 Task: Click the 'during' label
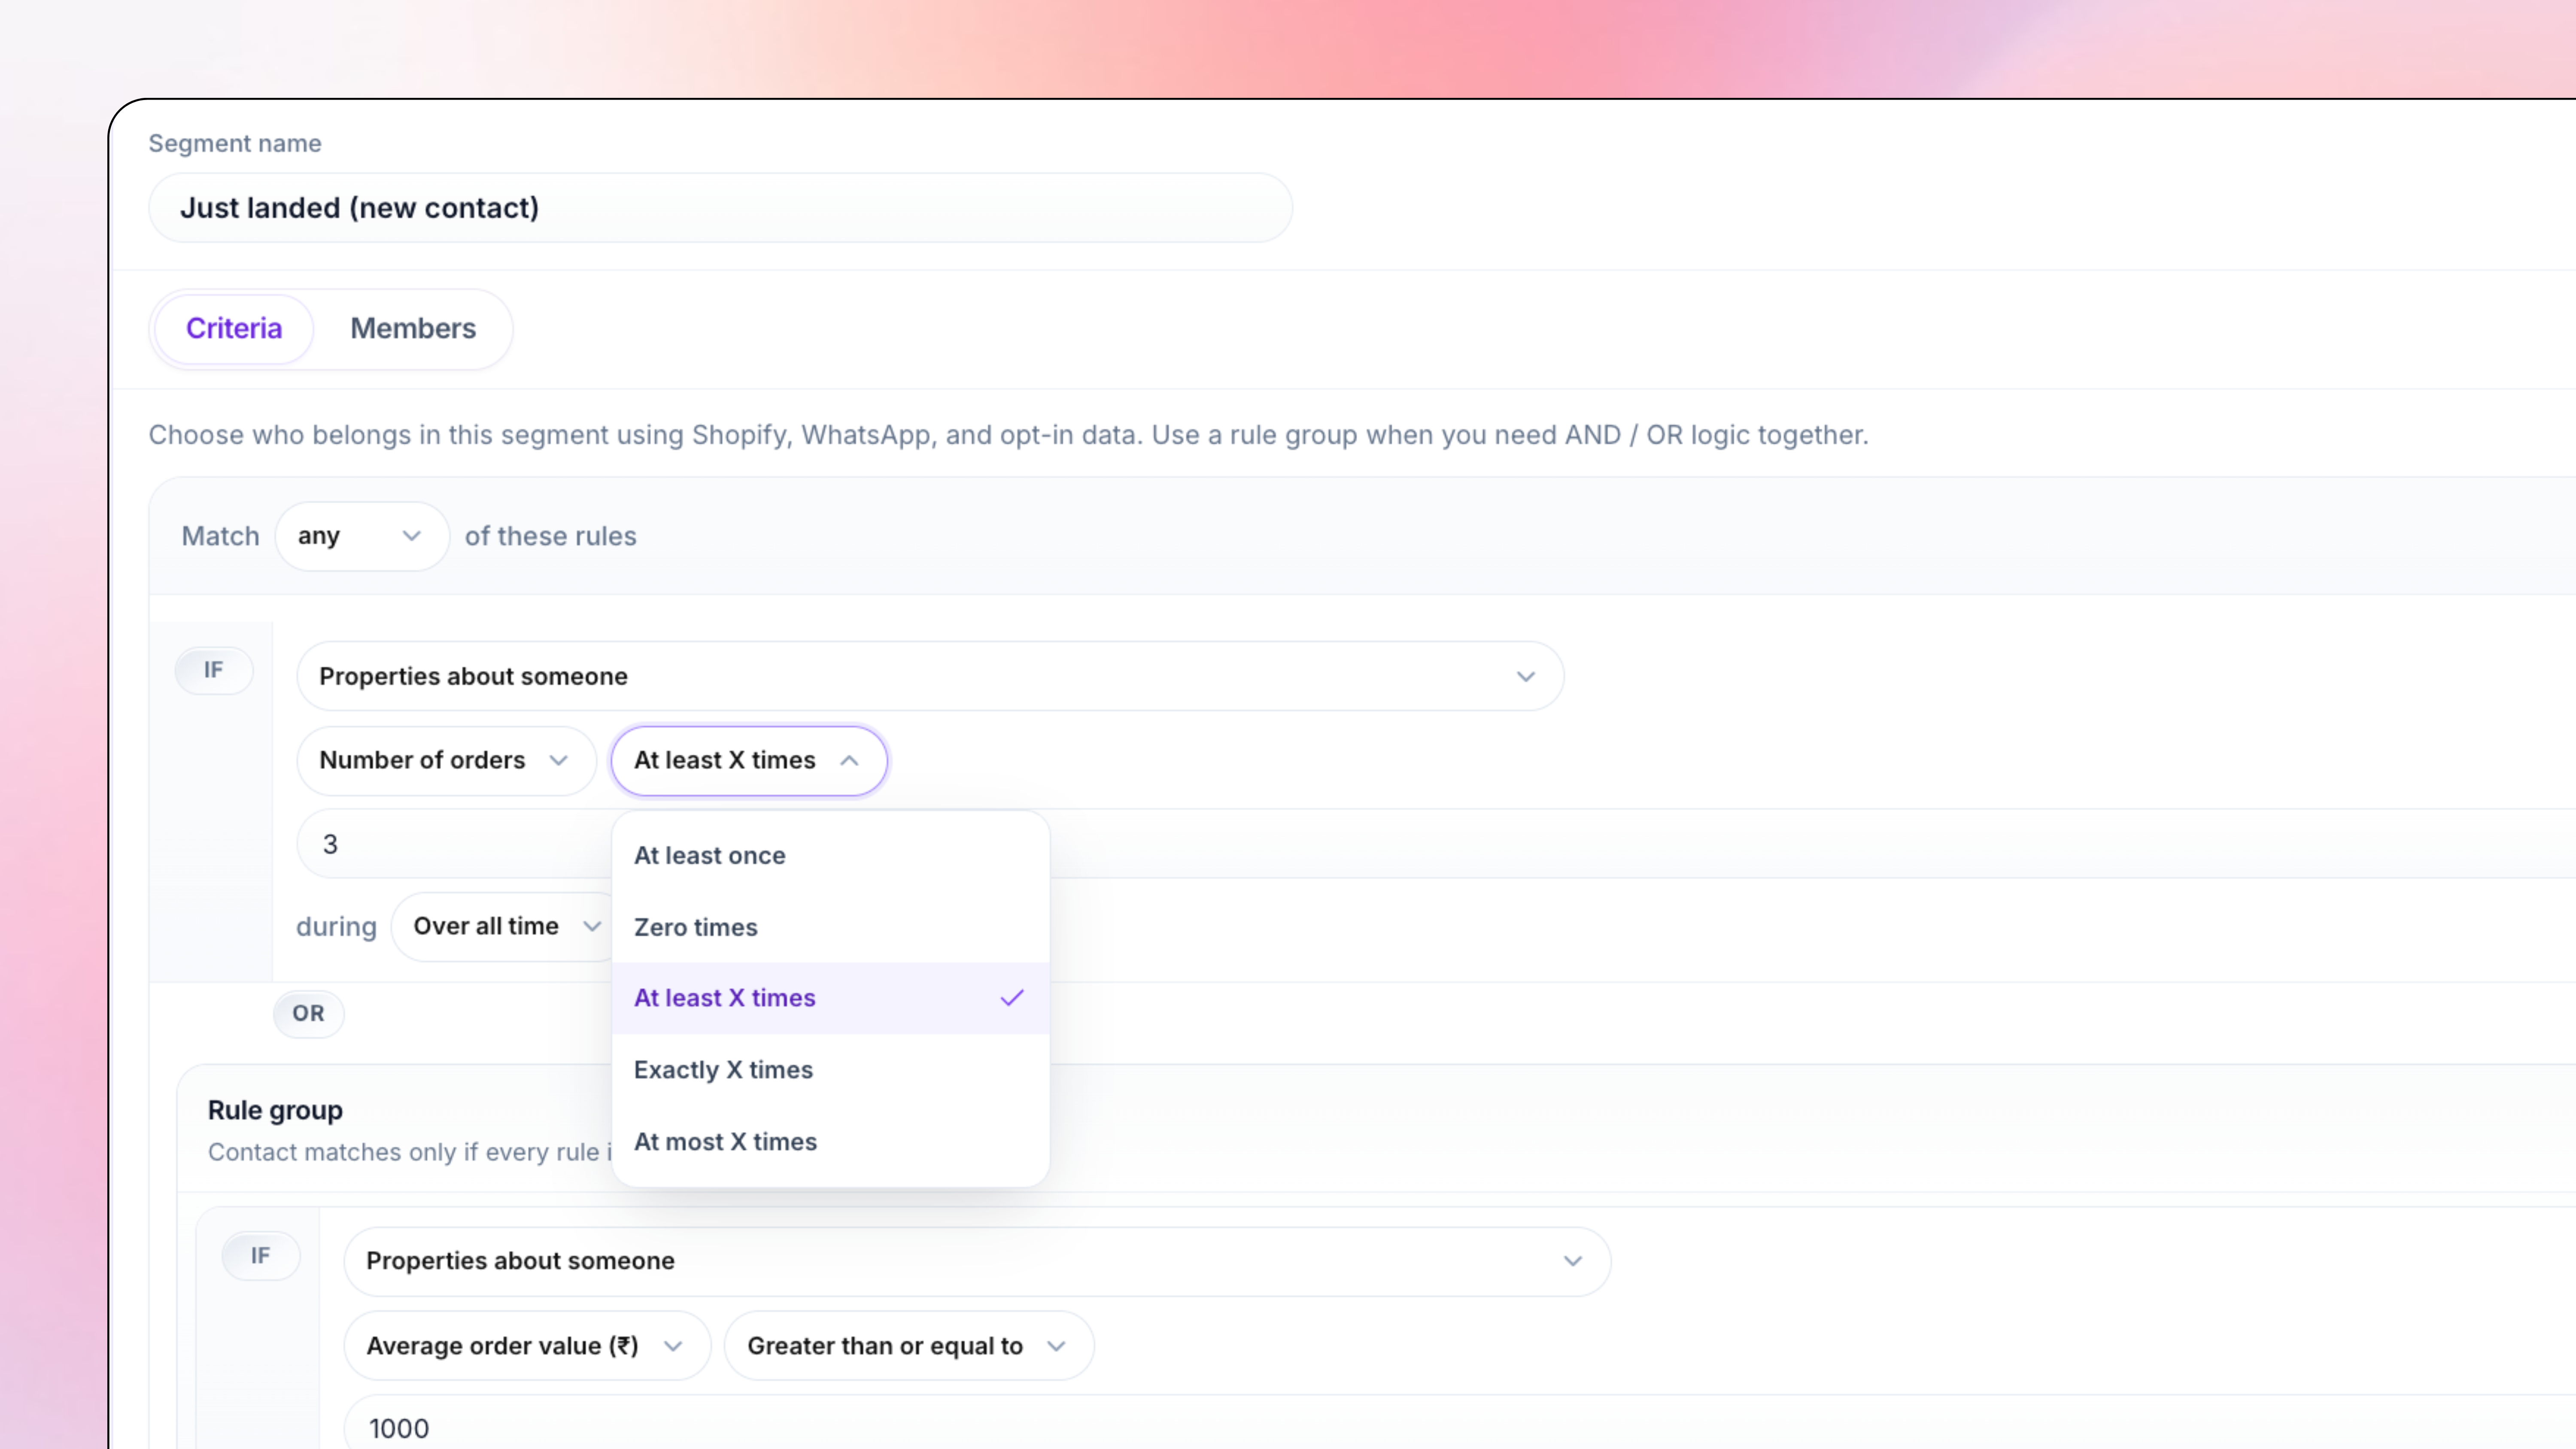336,927
